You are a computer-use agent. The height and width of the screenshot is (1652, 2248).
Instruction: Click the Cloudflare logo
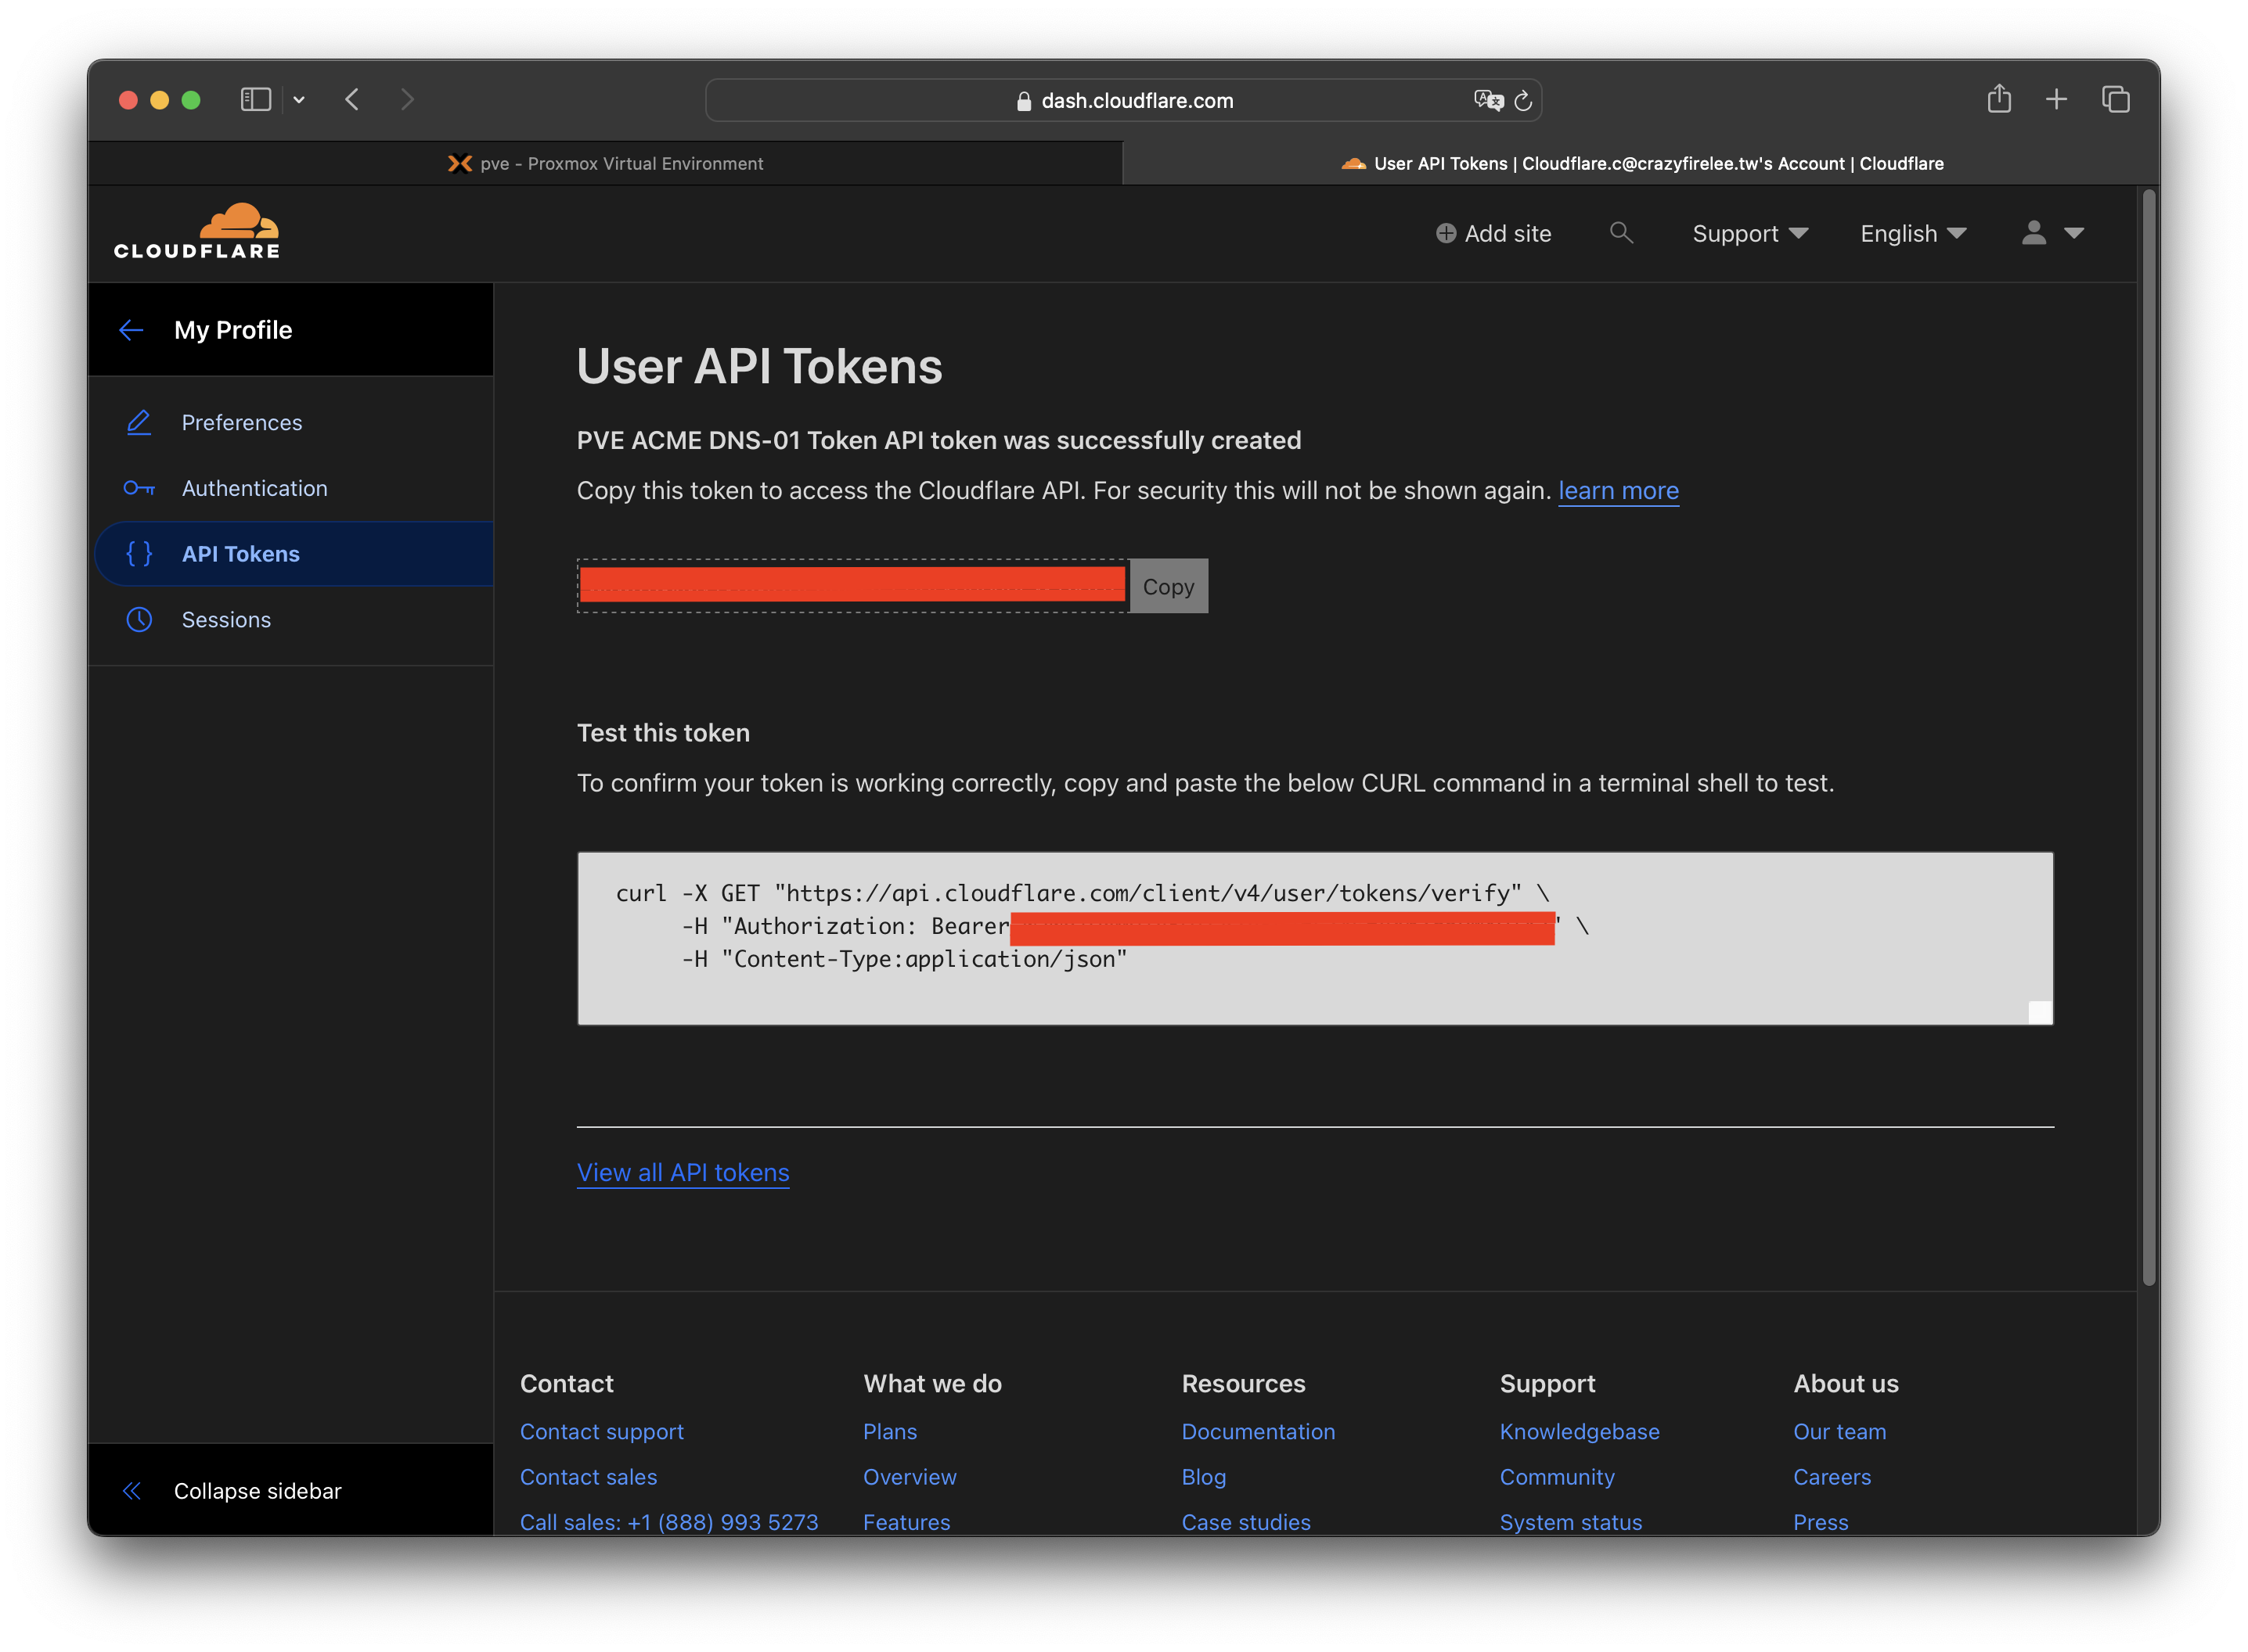pyautogui.click(x=197, y=232)
